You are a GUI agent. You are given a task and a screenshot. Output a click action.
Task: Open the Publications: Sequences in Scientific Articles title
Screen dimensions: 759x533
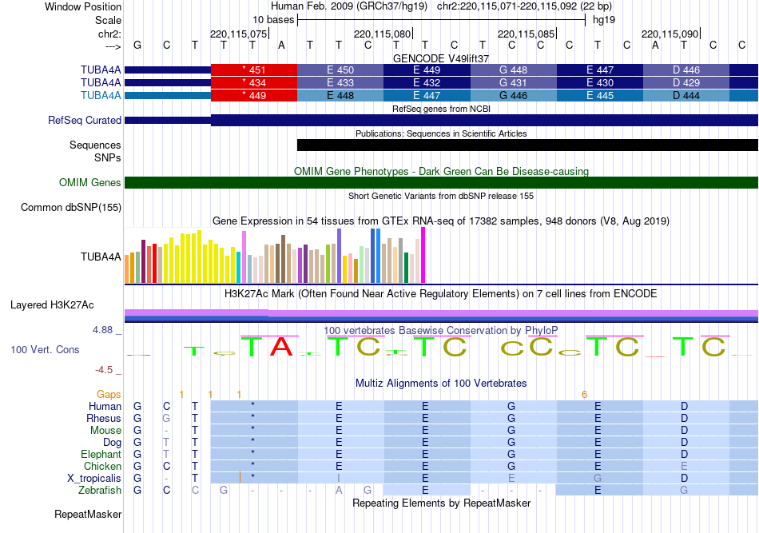441,133
